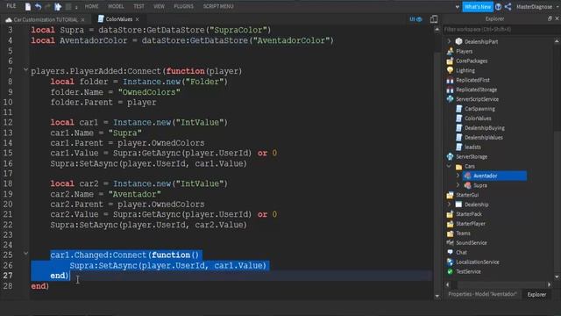
Task: Click the What's New button
Action: tap(478, 7)
